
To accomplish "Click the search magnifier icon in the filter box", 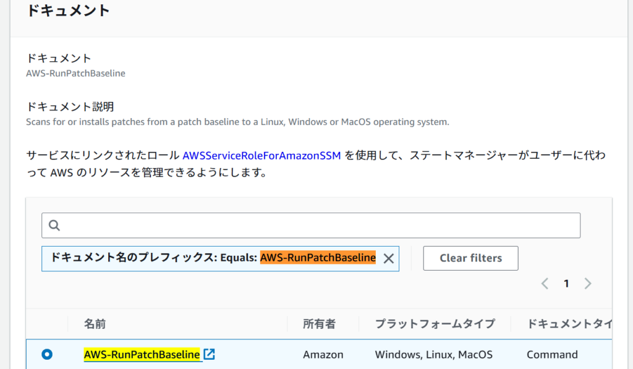I will 54,225.
